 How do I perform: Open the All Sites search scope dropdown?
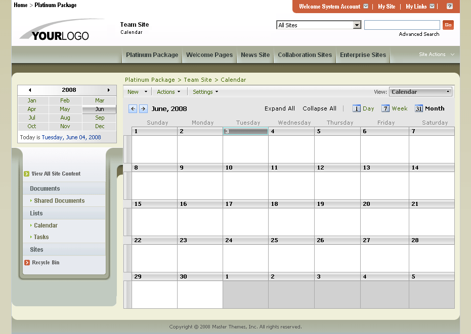point(357,25)
